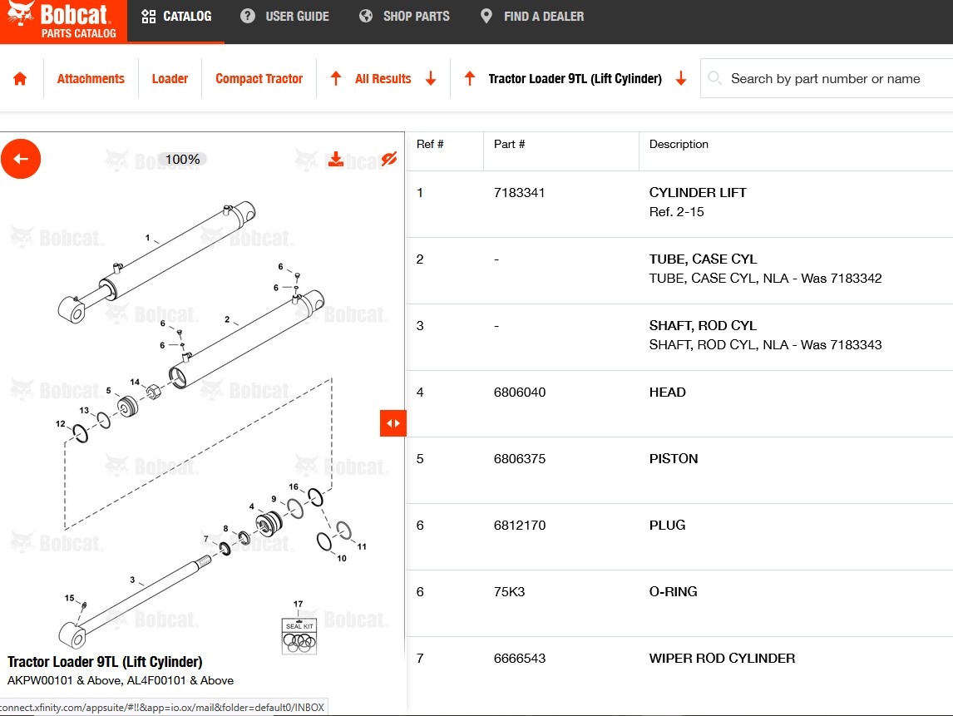The height and width of the screenshot is (716, 953).
Task: Select part number 6806375
Action: [520, 459]
